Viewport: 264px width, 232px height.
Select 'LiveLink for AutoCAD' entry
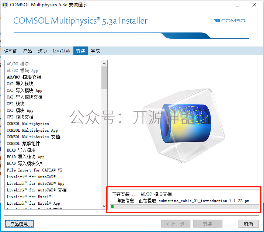pyautogui.click(x=31, y=177)
